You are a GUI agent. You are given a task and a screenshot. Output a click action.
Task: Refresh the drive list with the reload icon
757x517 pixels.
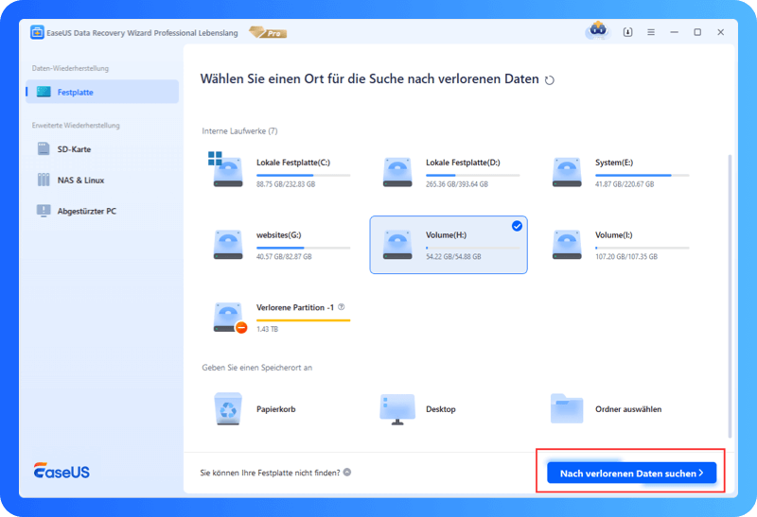pos(550,80)
